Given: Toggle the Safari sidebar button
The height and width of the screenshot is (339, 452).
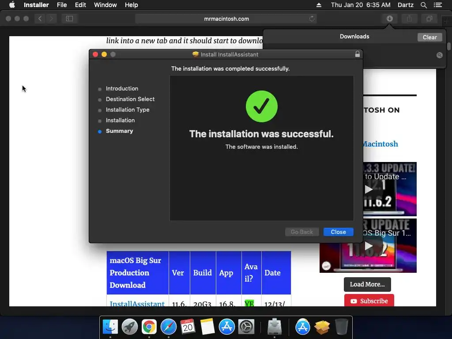Looking at the screenshot, I should tap(69, 19).
